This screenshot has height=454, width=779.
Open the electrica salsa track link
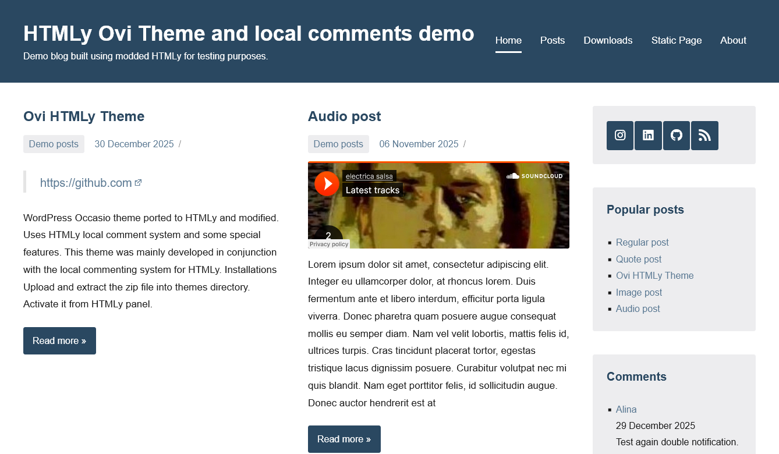click(x=370, y=176)
